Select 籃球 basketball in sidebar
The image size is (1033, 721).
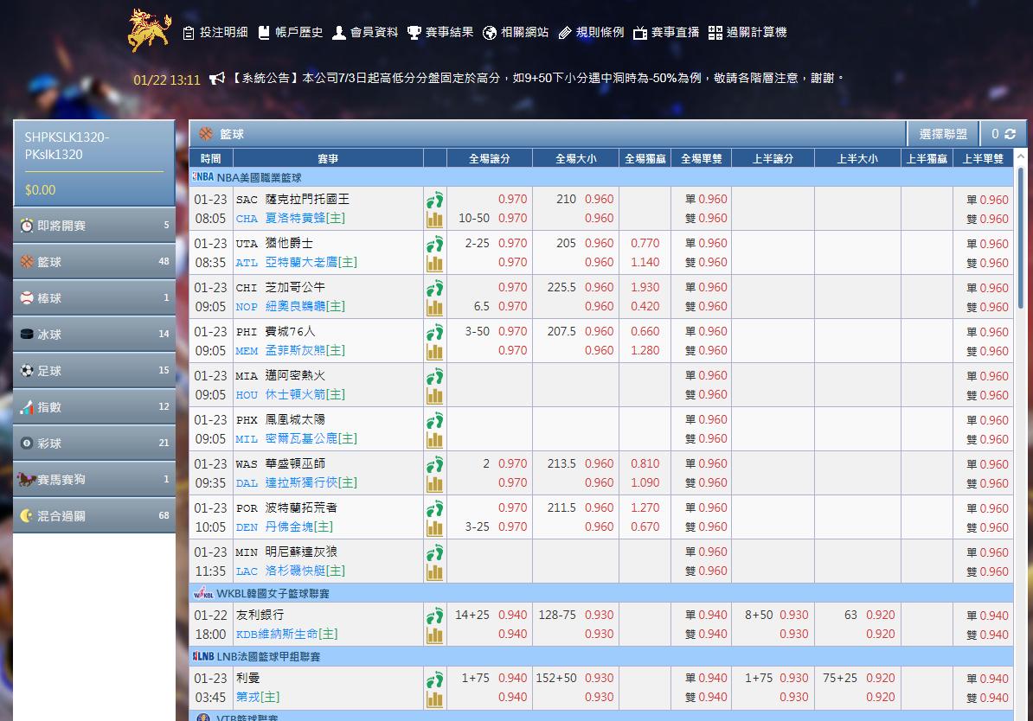(94, 261)
